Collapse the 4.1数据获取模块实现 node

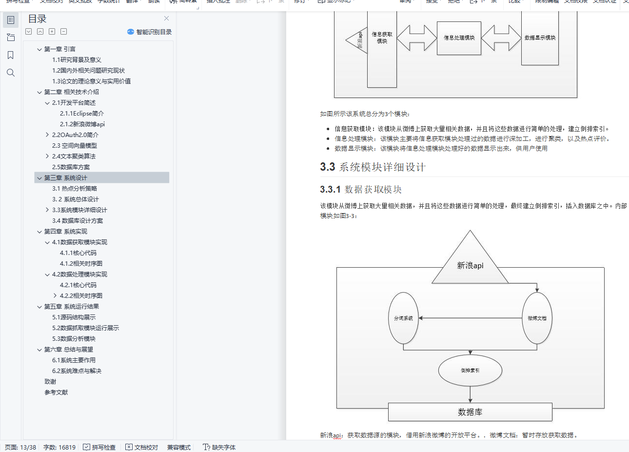47,242
